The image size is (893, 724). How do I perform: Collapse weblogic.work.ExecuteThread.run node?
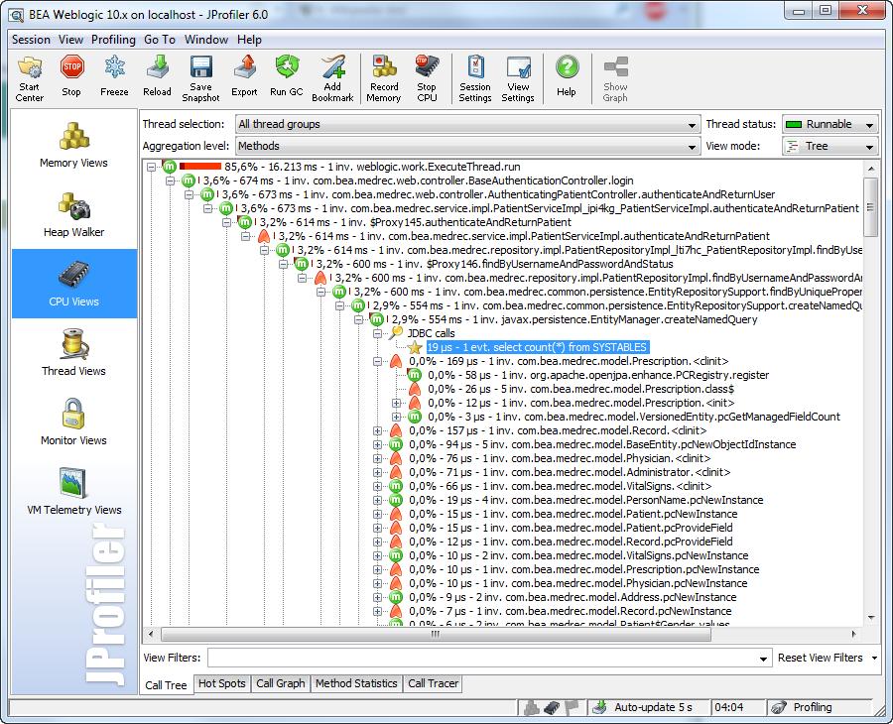tap(151, 167)
